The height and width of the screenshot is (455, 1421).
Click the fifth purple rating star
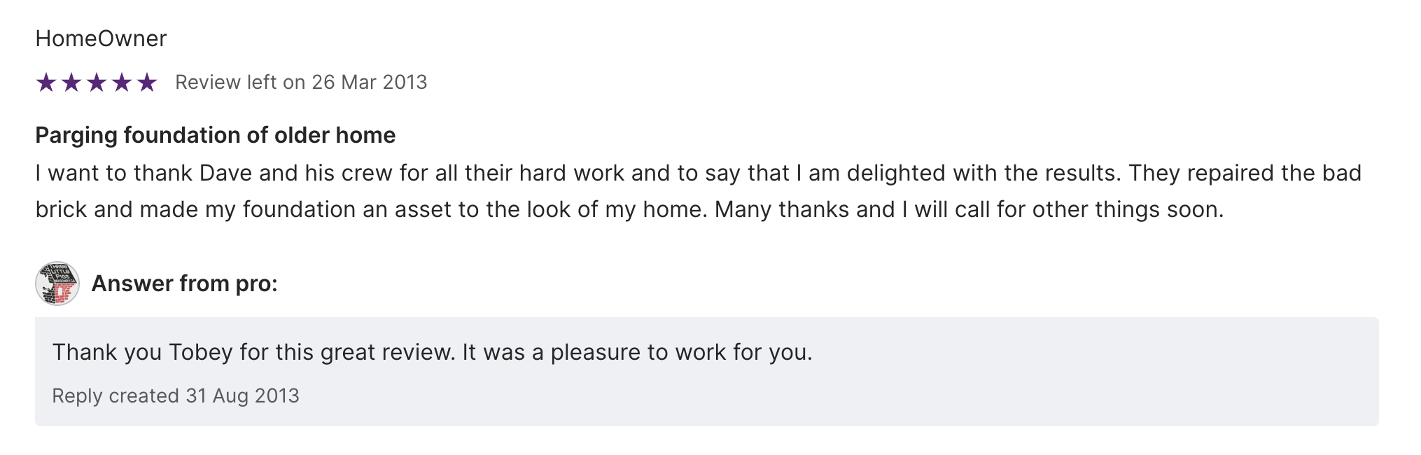click(147, 83)
